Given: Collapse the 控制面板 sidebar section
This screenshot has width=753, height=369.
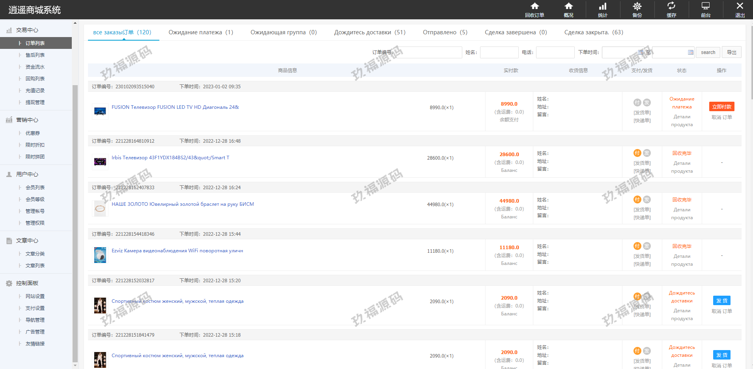Looking at the screenshot, I should pyautogui.click(x=27, y=283).
